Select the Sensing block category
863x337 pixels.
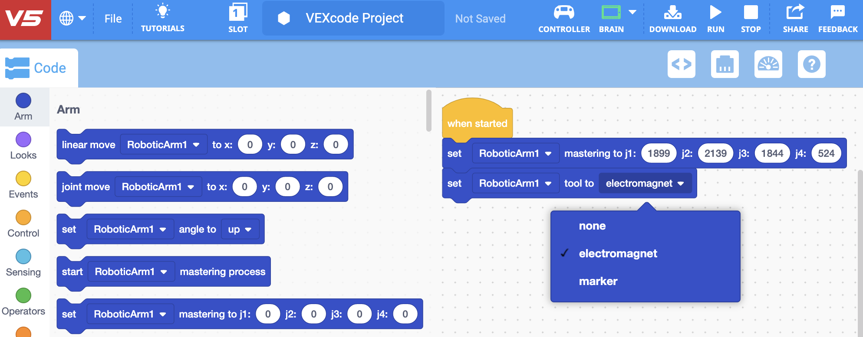click(x=23, y=263)
